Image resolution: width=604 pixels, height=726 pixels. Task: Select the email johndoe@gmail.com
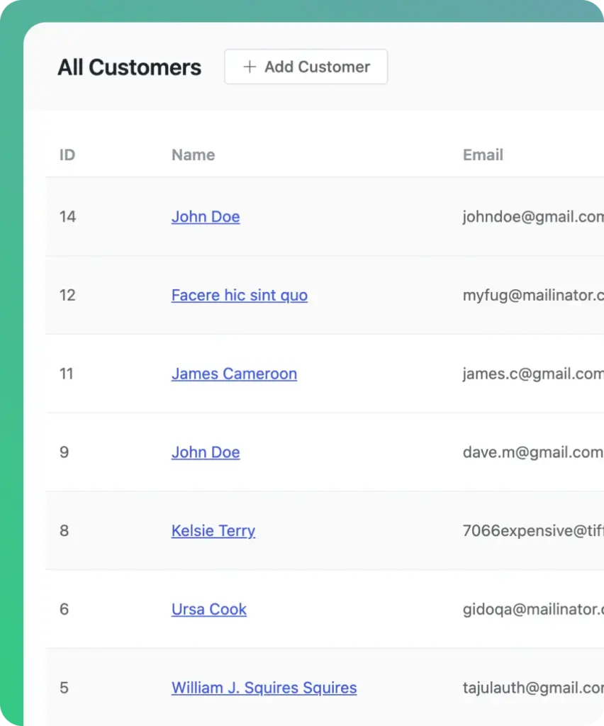point(532,217)
